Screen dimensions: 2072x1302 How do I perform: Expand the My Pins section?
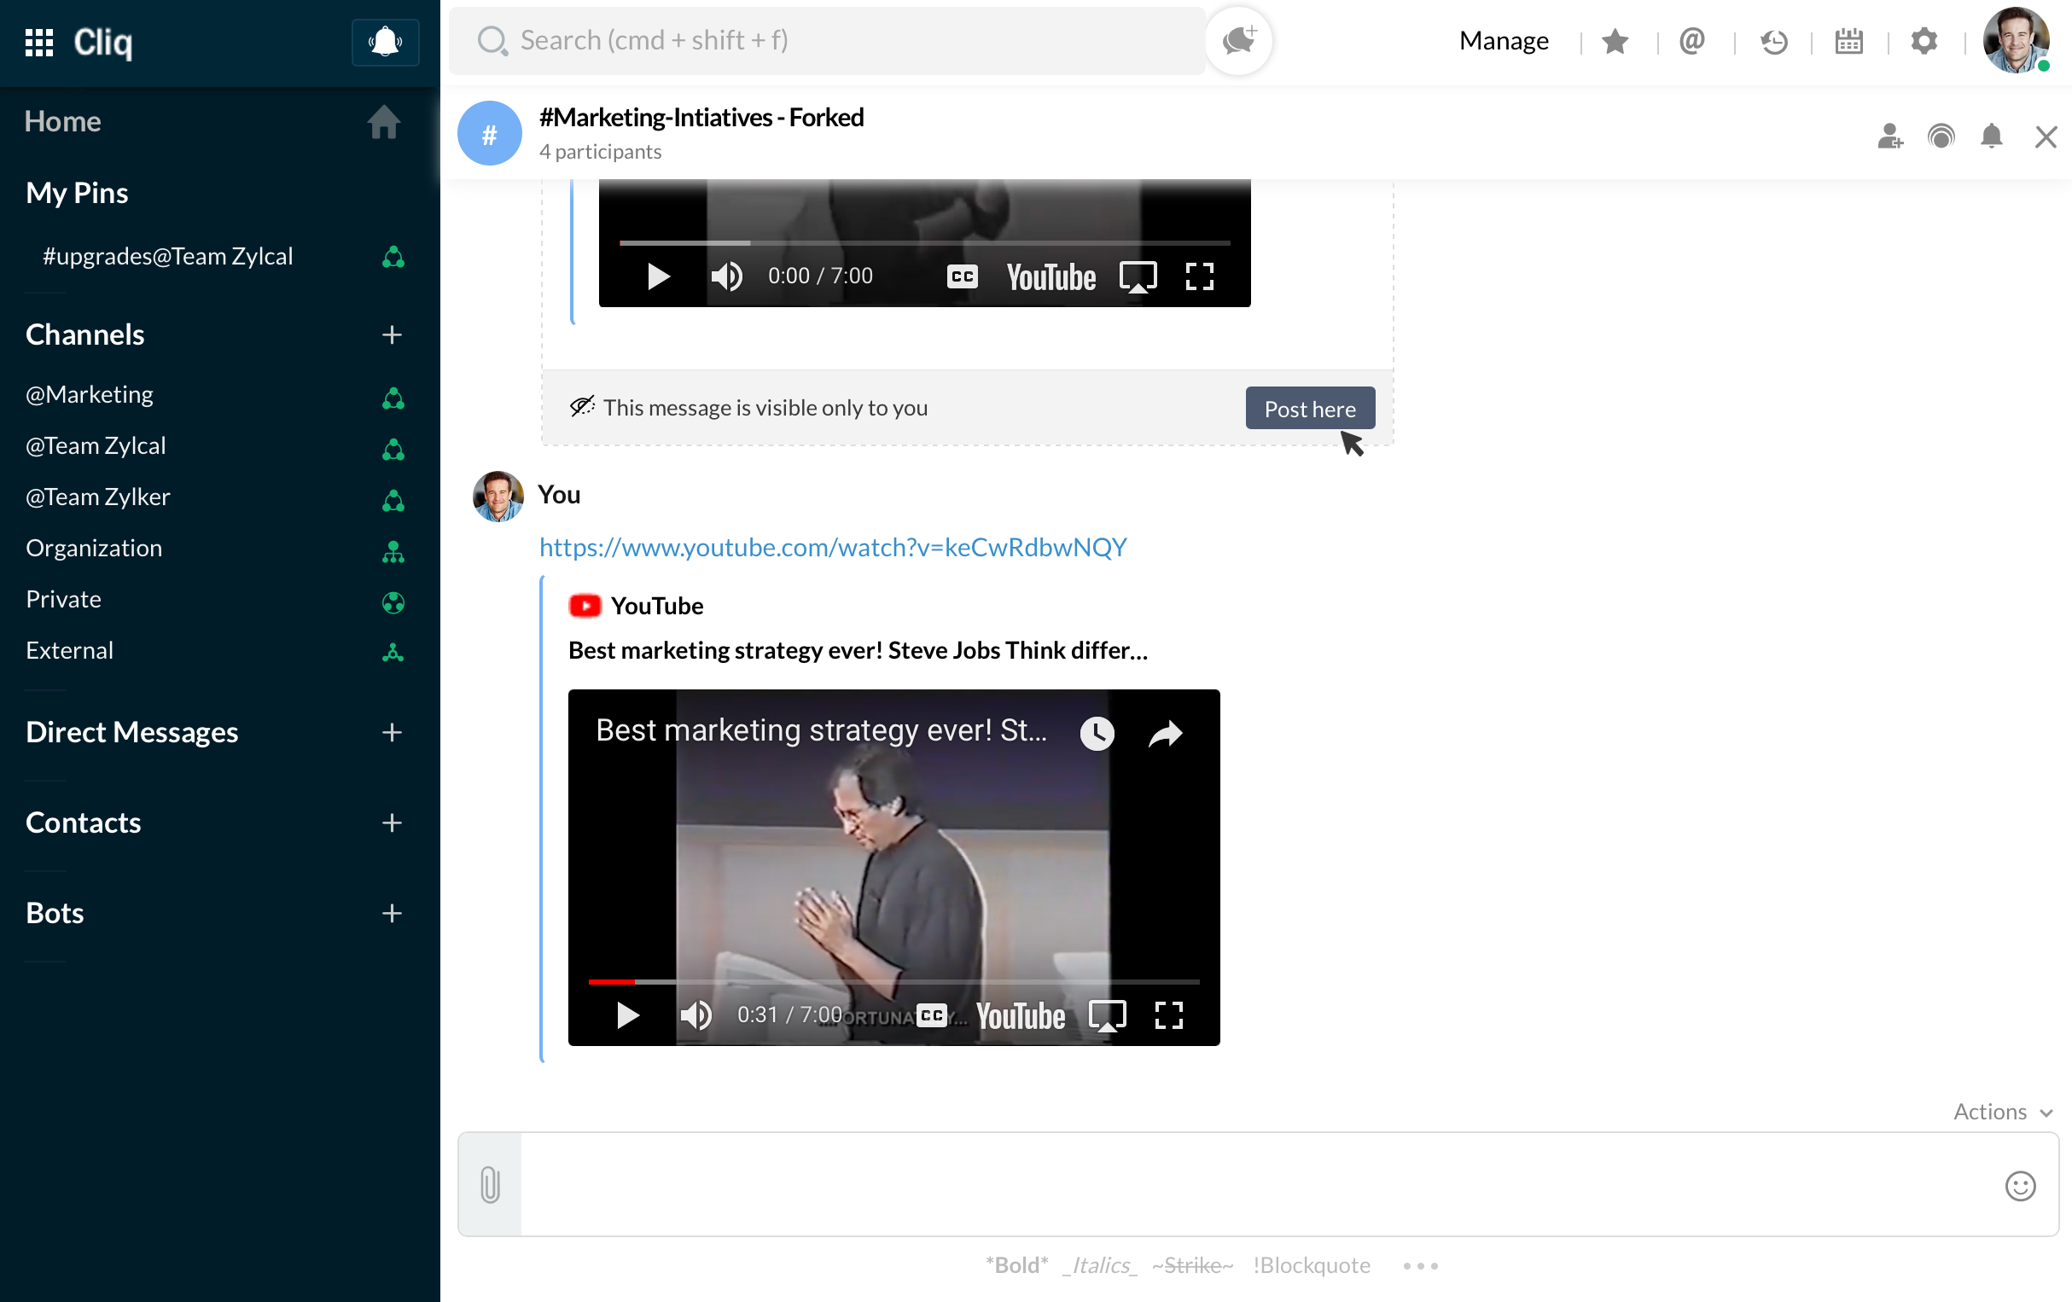click(x=78, y=193)
